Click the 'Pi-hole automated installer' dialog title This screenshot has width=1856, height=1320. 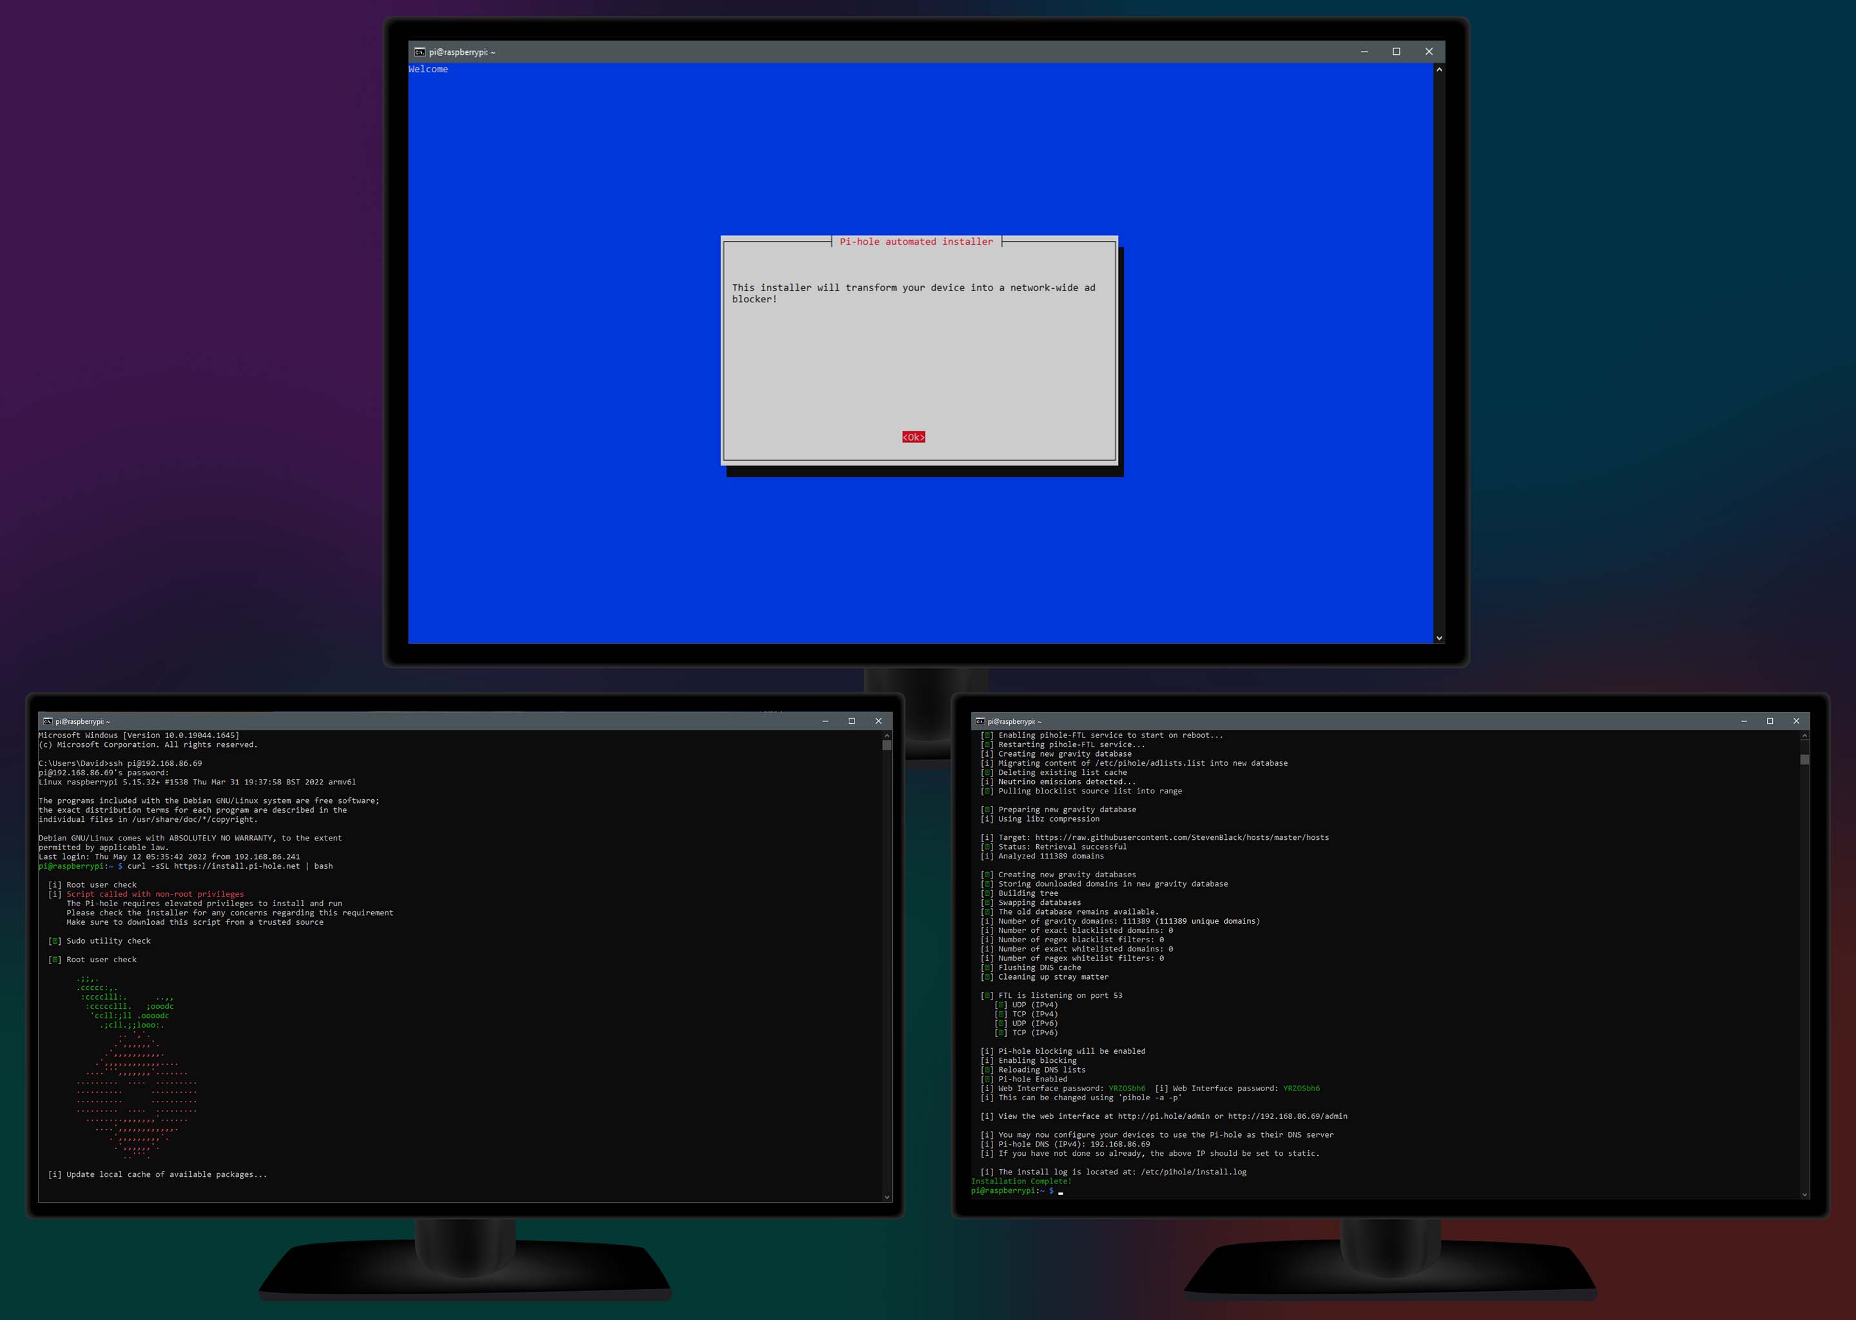916,242
